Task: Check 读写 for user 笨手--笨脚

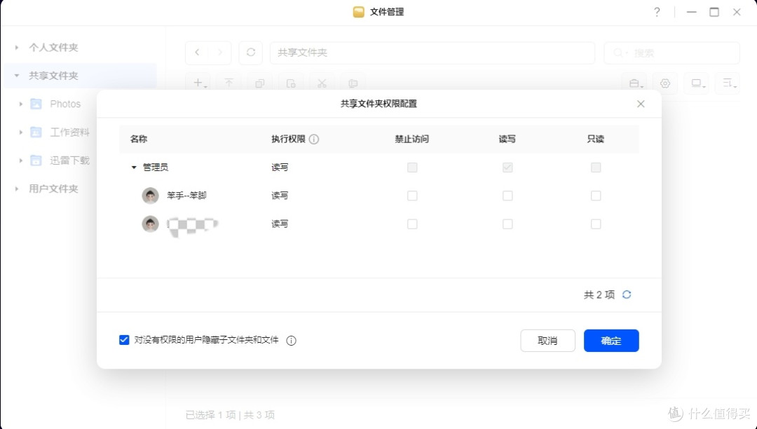Action: pyautogui.click(x=507, y=196)
